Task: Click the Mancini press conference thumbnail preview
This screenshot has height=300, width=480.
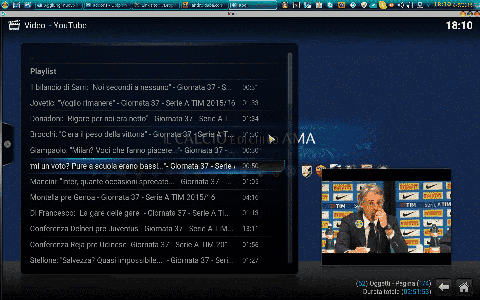Action: [386, 217]
